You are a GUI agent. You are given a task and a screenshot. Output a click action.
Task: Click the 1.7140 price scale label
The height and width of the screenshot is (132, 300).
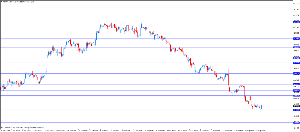[x=296, y=27]
